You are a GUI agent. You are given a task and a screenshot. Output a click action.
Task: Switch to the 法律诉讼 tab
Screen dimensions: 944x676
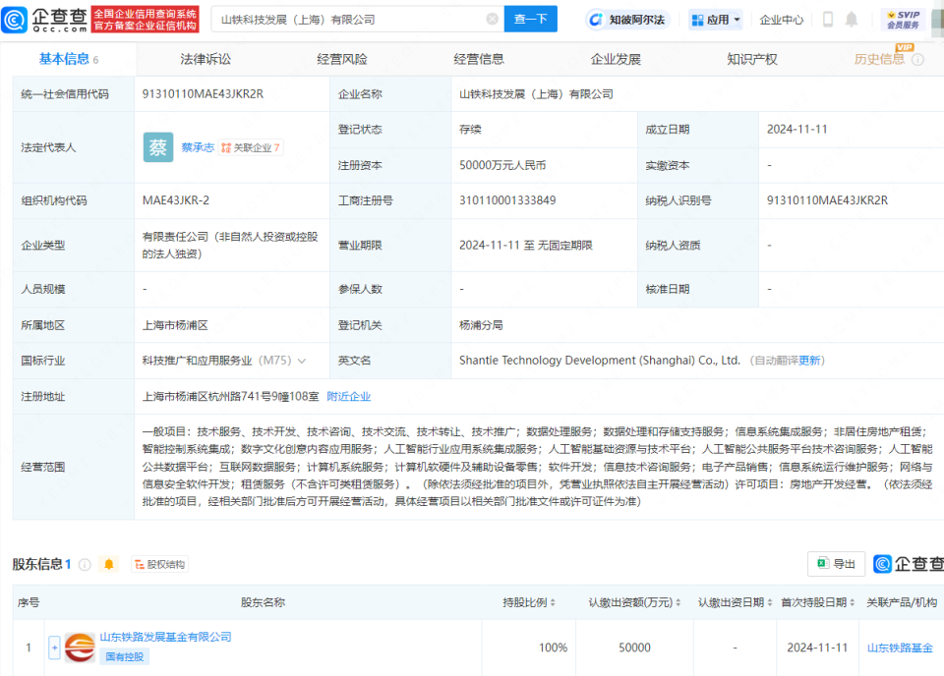point(206,59)
